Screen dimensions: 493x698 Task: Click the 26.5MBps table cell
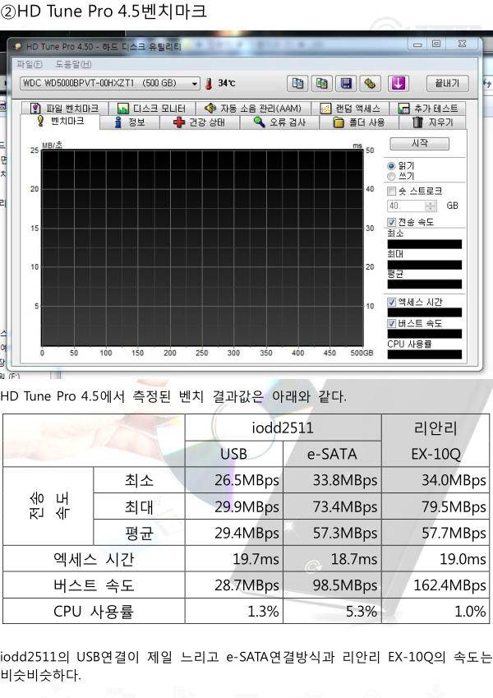(x=234, y=480)
